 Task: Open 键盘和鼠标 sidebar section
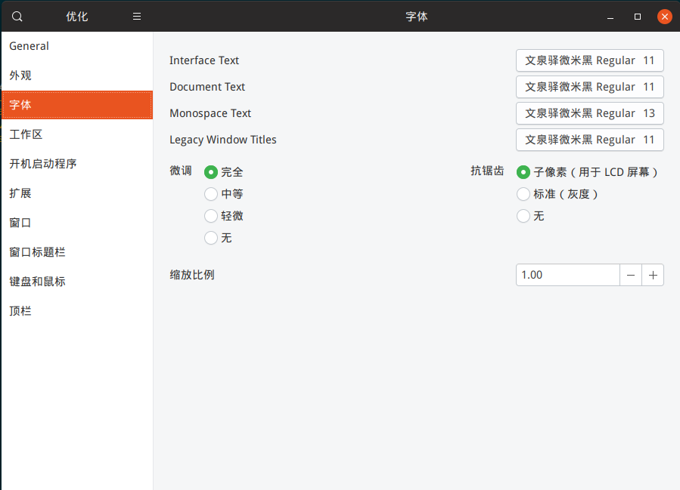pos(77,282)
